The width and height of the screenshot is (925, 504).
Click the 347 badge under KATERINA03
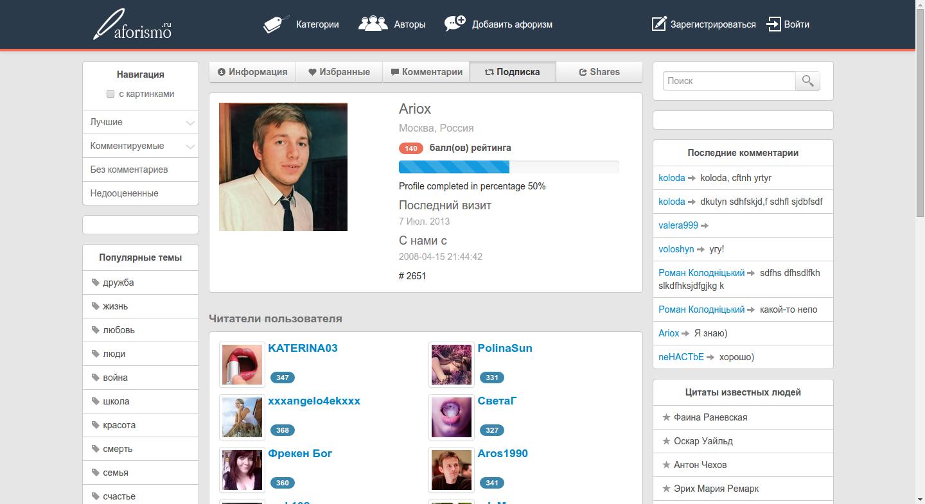[283, 378]
